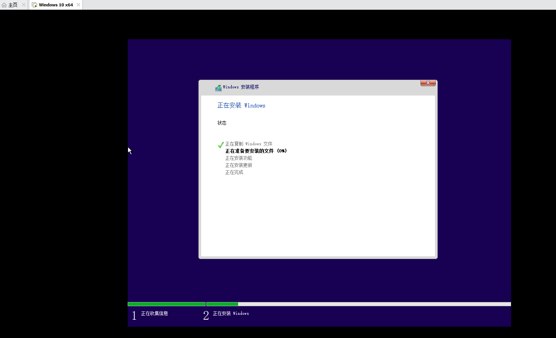Click the 正在安装 Windows stage label at bottom
The image size is (556, 338).
coord(231,313)
